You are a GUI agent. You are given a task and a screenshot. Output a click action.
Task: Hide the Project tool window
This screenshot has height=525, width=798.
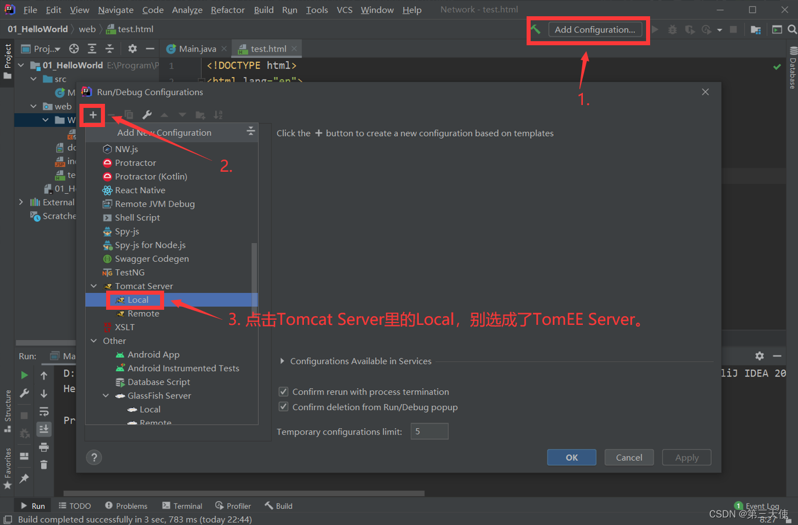[x=150, y=49]
